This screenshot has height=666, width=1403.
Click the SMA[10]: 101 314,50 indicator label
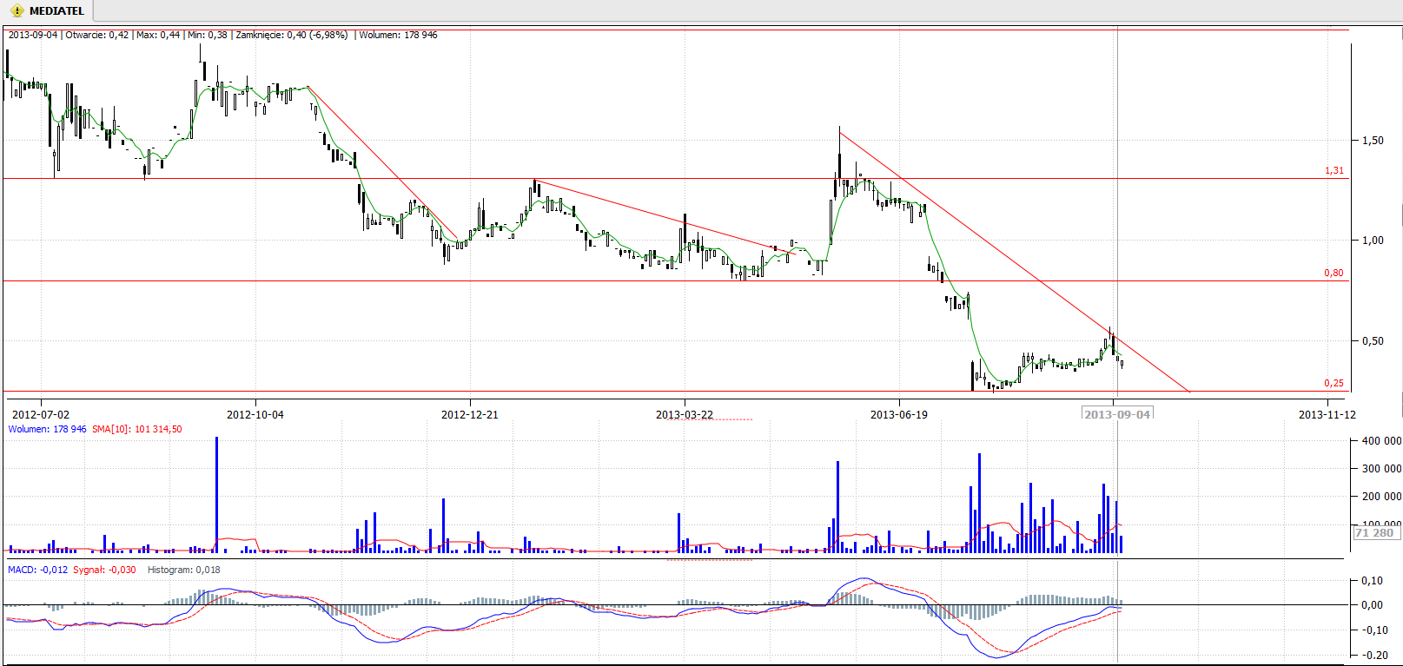(x=137, y=429)
